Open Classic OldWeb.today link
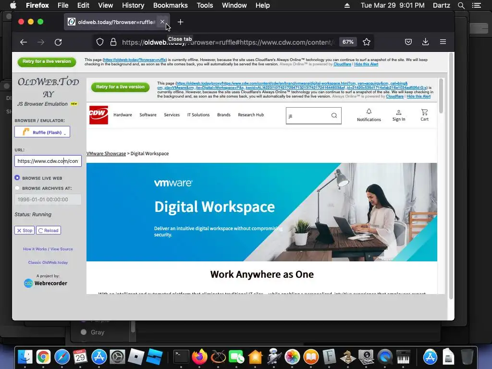The image size is (492, 369). pyautogui.click(x=48, y=262)
